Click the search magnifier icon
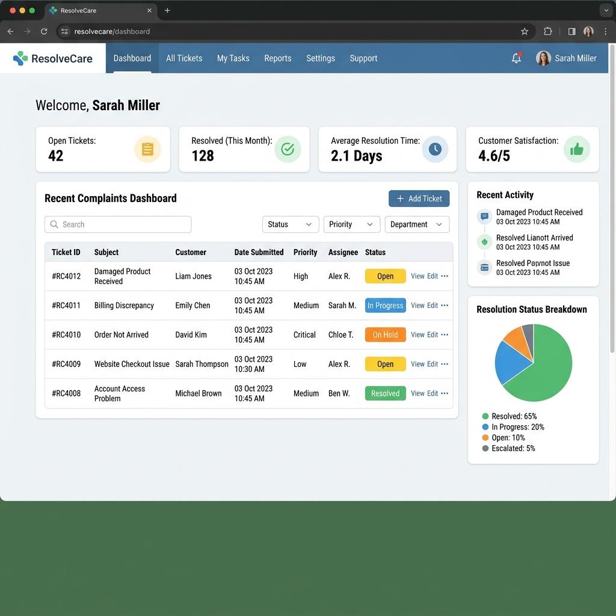Screen dimensions: 616x616 point(54,224)
